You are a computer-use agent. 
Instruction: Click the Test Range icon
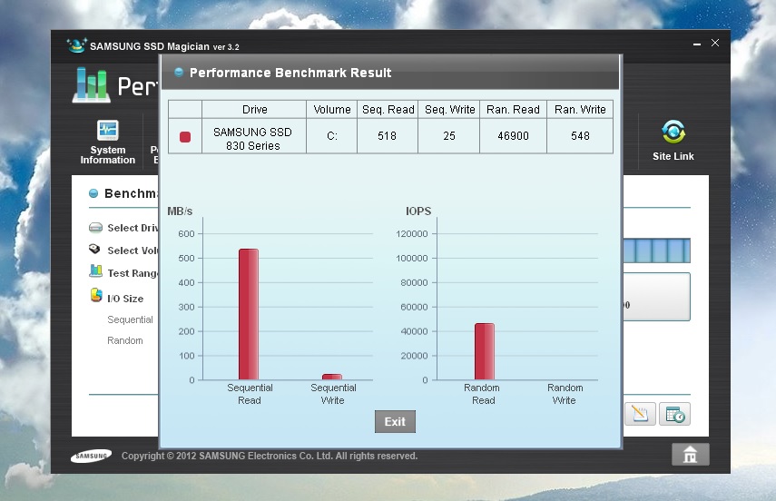[95, 271]
